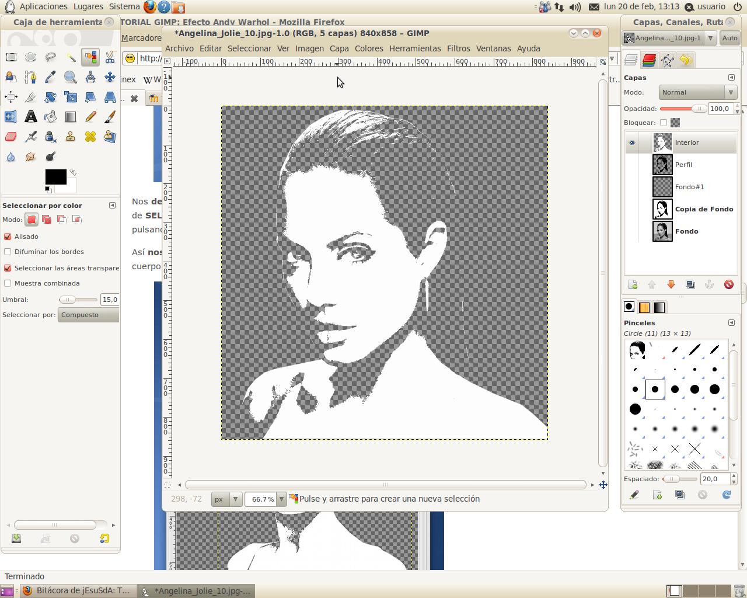The image size is (747, 598).
Task: Enable Difuminar los bordes option
Action: [x=8, y=252]
